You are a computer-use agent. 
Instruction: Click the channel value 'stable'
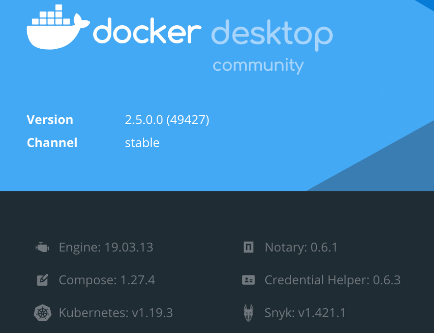pyautogui.click(x=142, y=143)
